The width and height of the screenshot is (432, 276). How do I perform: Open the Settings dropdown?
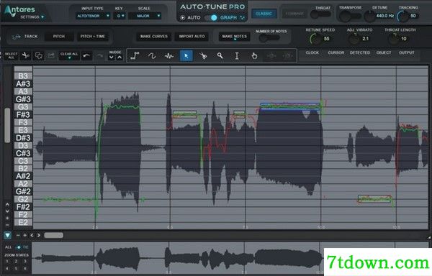pyautogui.click(x=32, y=17)
